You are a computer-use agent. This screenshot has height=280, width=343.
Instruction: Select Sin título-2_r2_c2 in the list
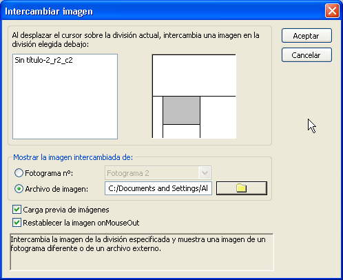tap(43, 60)
